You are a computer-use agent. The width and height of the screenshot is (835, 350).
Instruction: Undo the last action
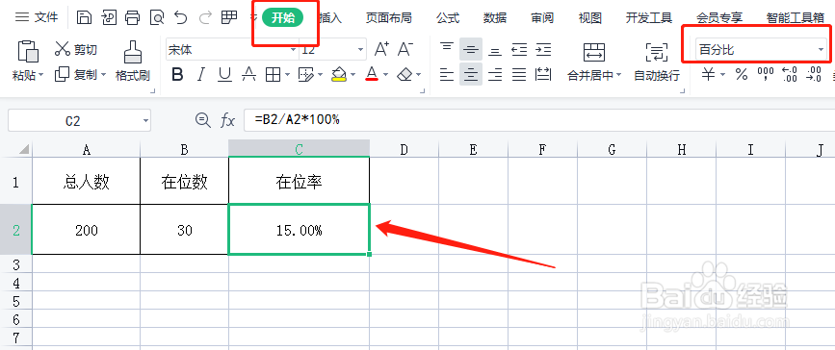(x=180, y=17)
